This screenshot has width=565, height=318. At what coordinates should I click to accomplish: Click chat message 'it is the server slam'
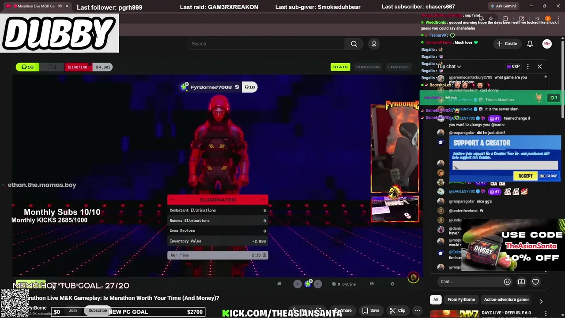(501, 109)
